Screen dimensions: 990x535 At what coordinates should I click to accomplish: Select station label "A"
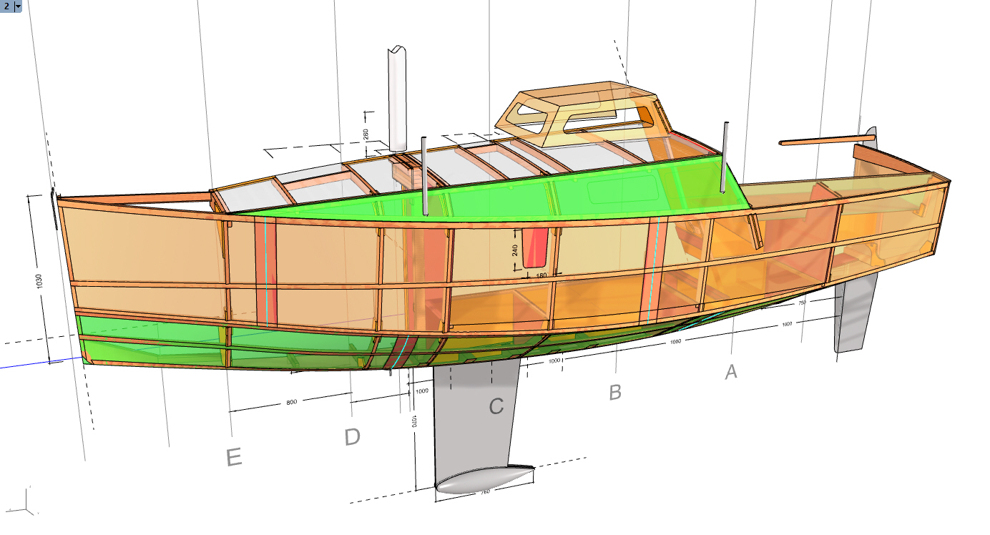pos(730,372)
